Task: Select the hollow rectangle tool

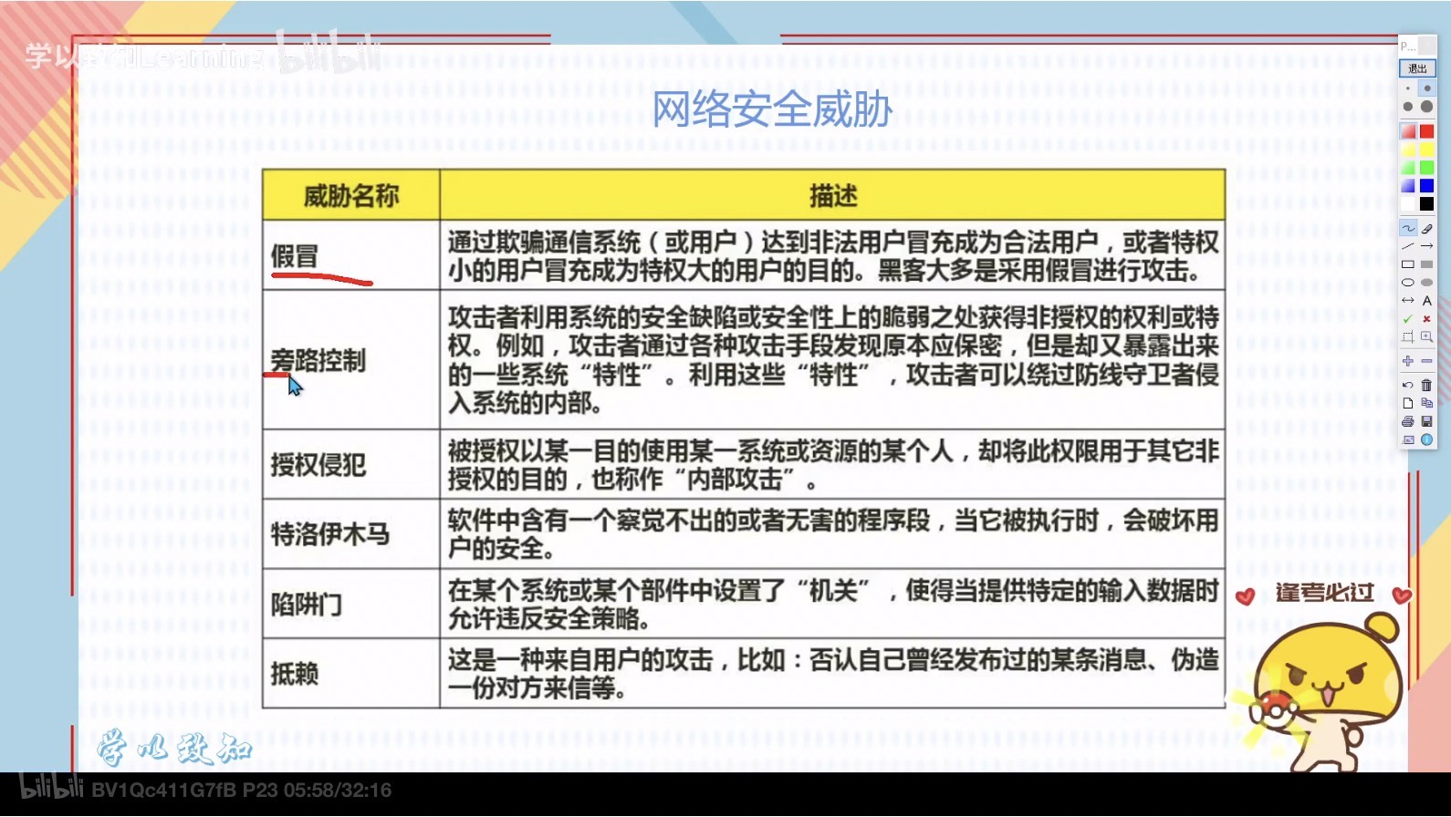Action: click(1408, 264)
